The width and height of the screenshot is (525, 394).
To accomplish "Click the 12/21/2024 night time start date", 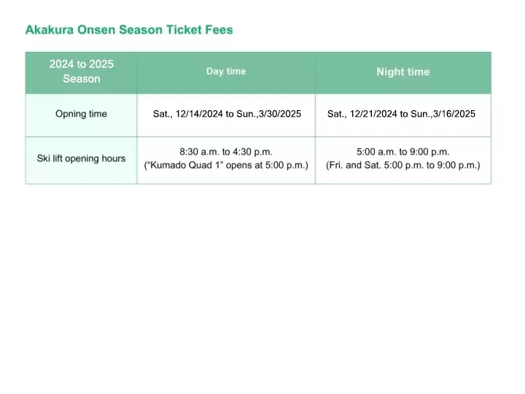I will coord(373,114).
